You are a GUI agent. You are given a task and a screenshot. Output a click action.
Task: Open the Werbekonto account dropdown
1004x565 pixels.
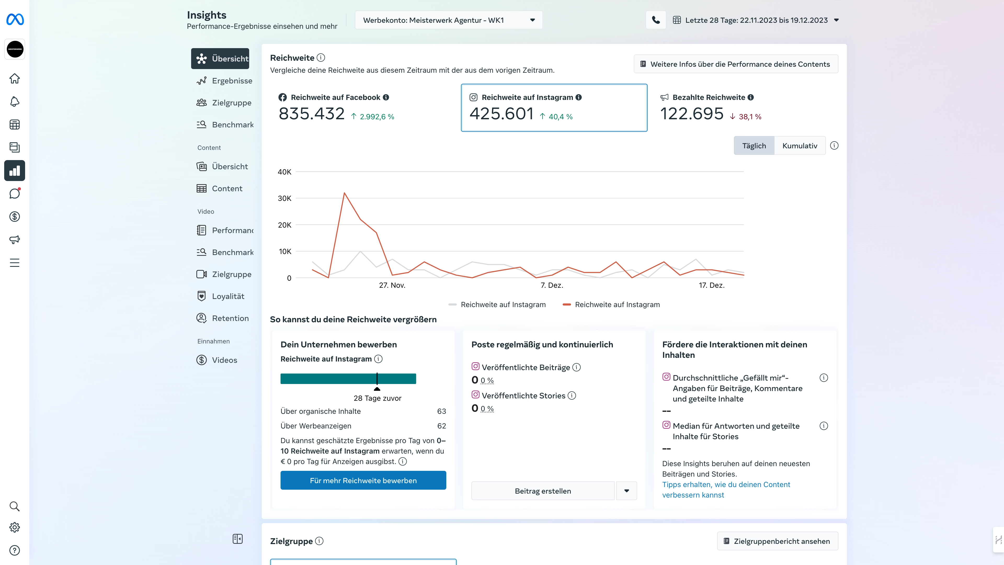click(449, 20)
